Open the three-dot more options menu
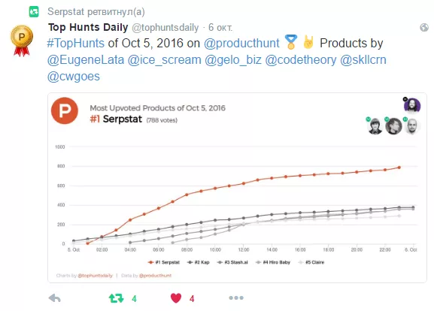Image resolution: width=434 pixels, height=311 pixels. click(x=236, y=297)
